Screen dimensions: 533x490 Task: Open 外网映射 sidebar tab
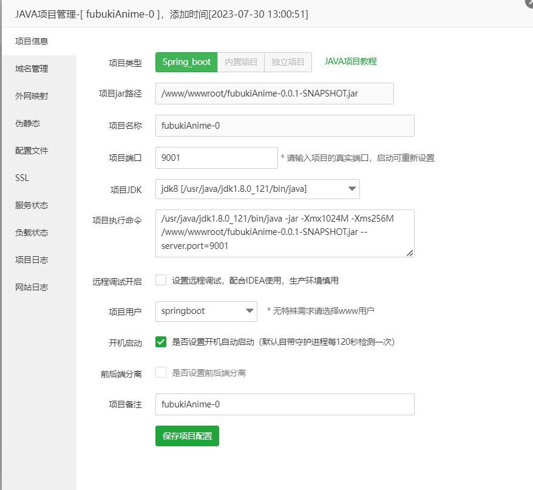[32, 96]
